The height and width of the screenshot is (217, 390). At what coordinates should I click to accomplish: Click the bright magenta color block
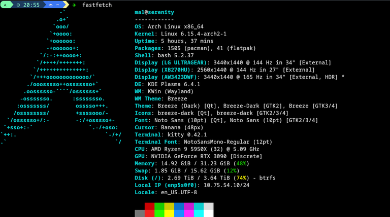[189, 213]
